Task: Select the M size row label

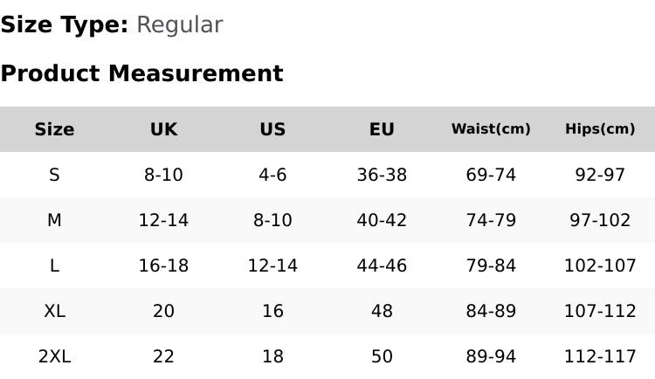Action: tap(54, 220)
